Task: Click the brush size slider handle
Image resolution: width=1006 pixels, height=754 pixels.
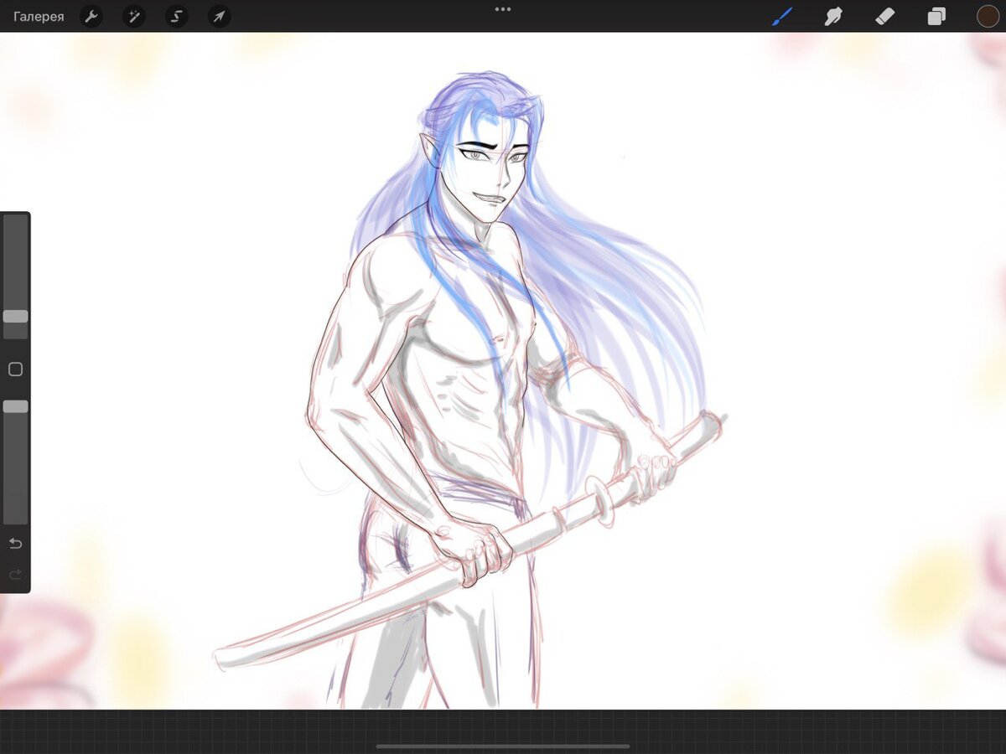Action: pos(15,317)
